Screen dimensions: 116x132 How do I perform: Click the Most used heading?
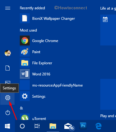pyautogui.click(x=28, y=30)
